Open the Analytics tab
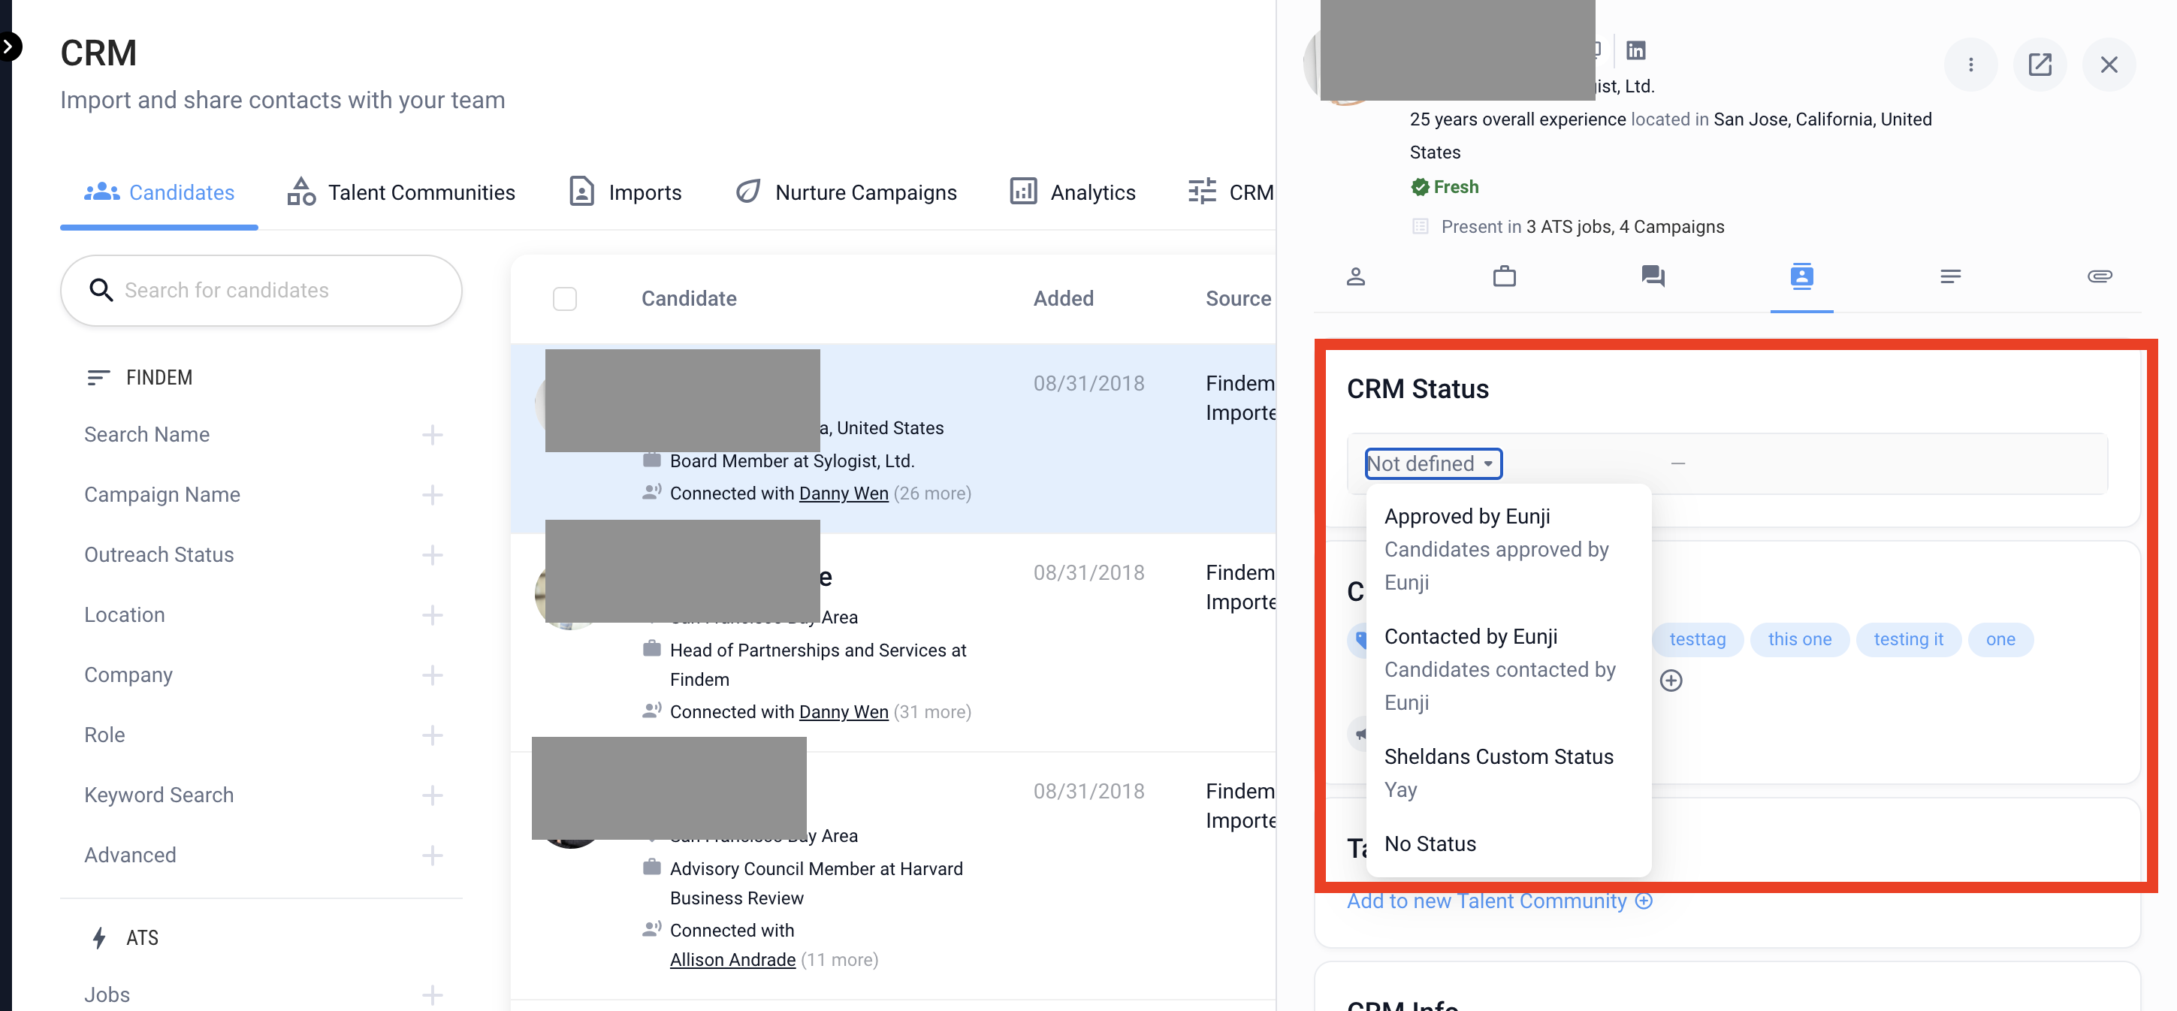 click(1073, 193)
